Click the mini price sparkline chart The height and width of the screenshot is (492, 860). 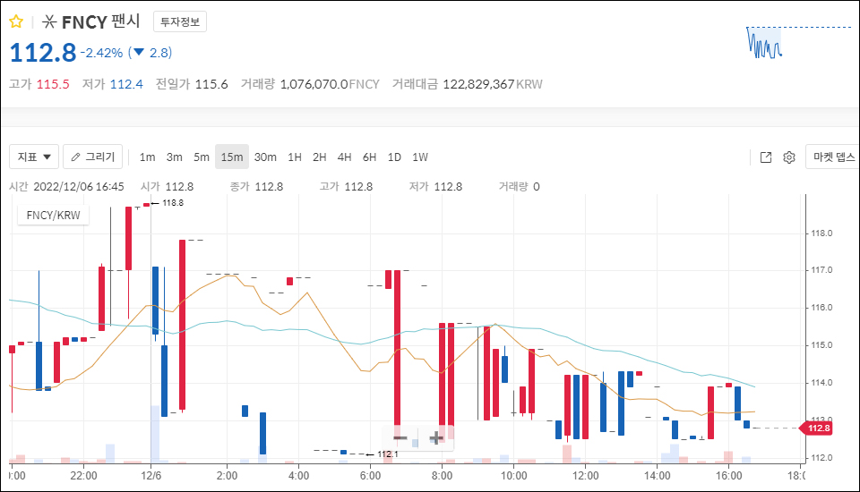(x=764, y=43)
